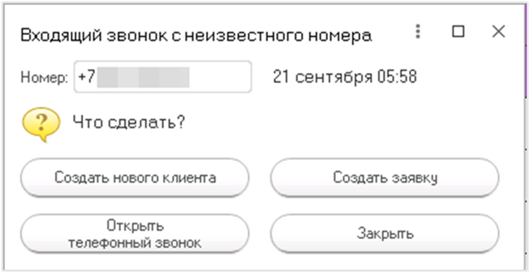Close the dialog with the X icon
The height and width of the screenshot is (273, 530).
[x=498, y=32]
